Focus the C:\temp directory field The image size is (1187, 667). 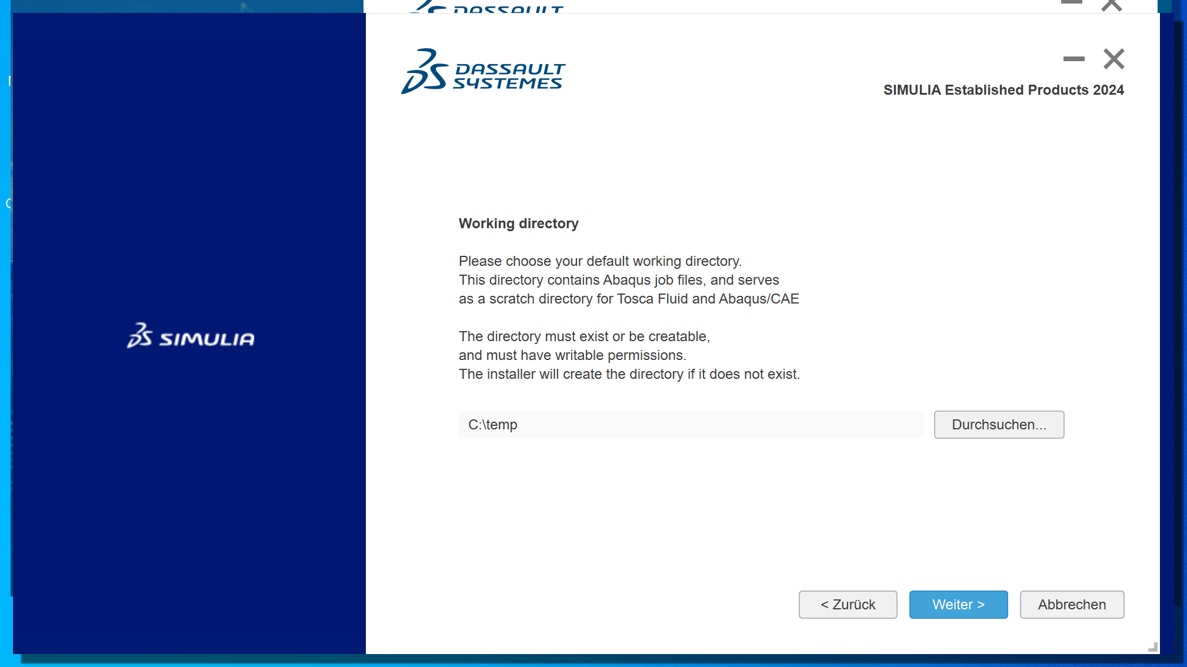point(691,424)
